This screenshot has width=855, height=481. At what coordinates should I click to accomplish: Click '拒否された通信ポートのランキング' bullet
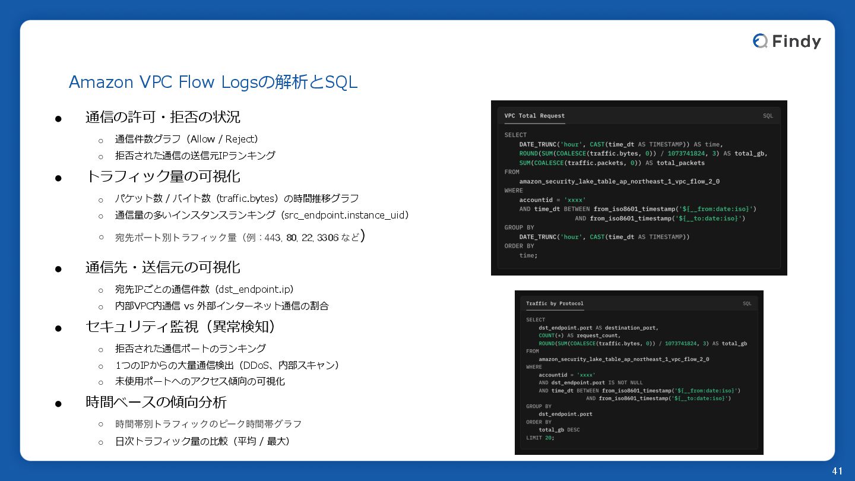click(191, 349)
